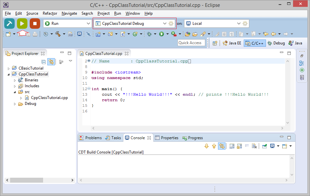
Task: Click the Back navigation arrow
Action: click(x=273, y=34)
